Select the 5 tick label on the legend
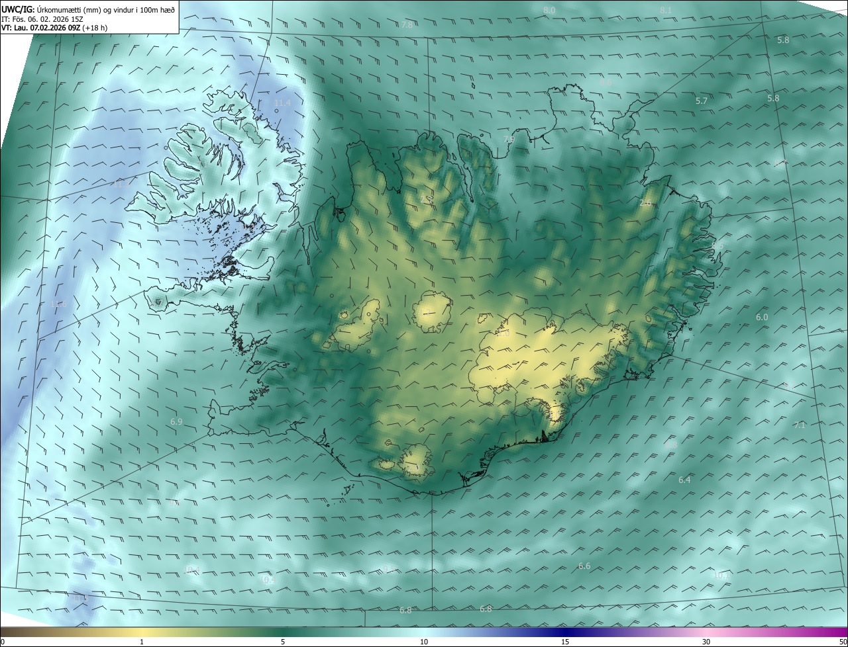 coord(283,642)
